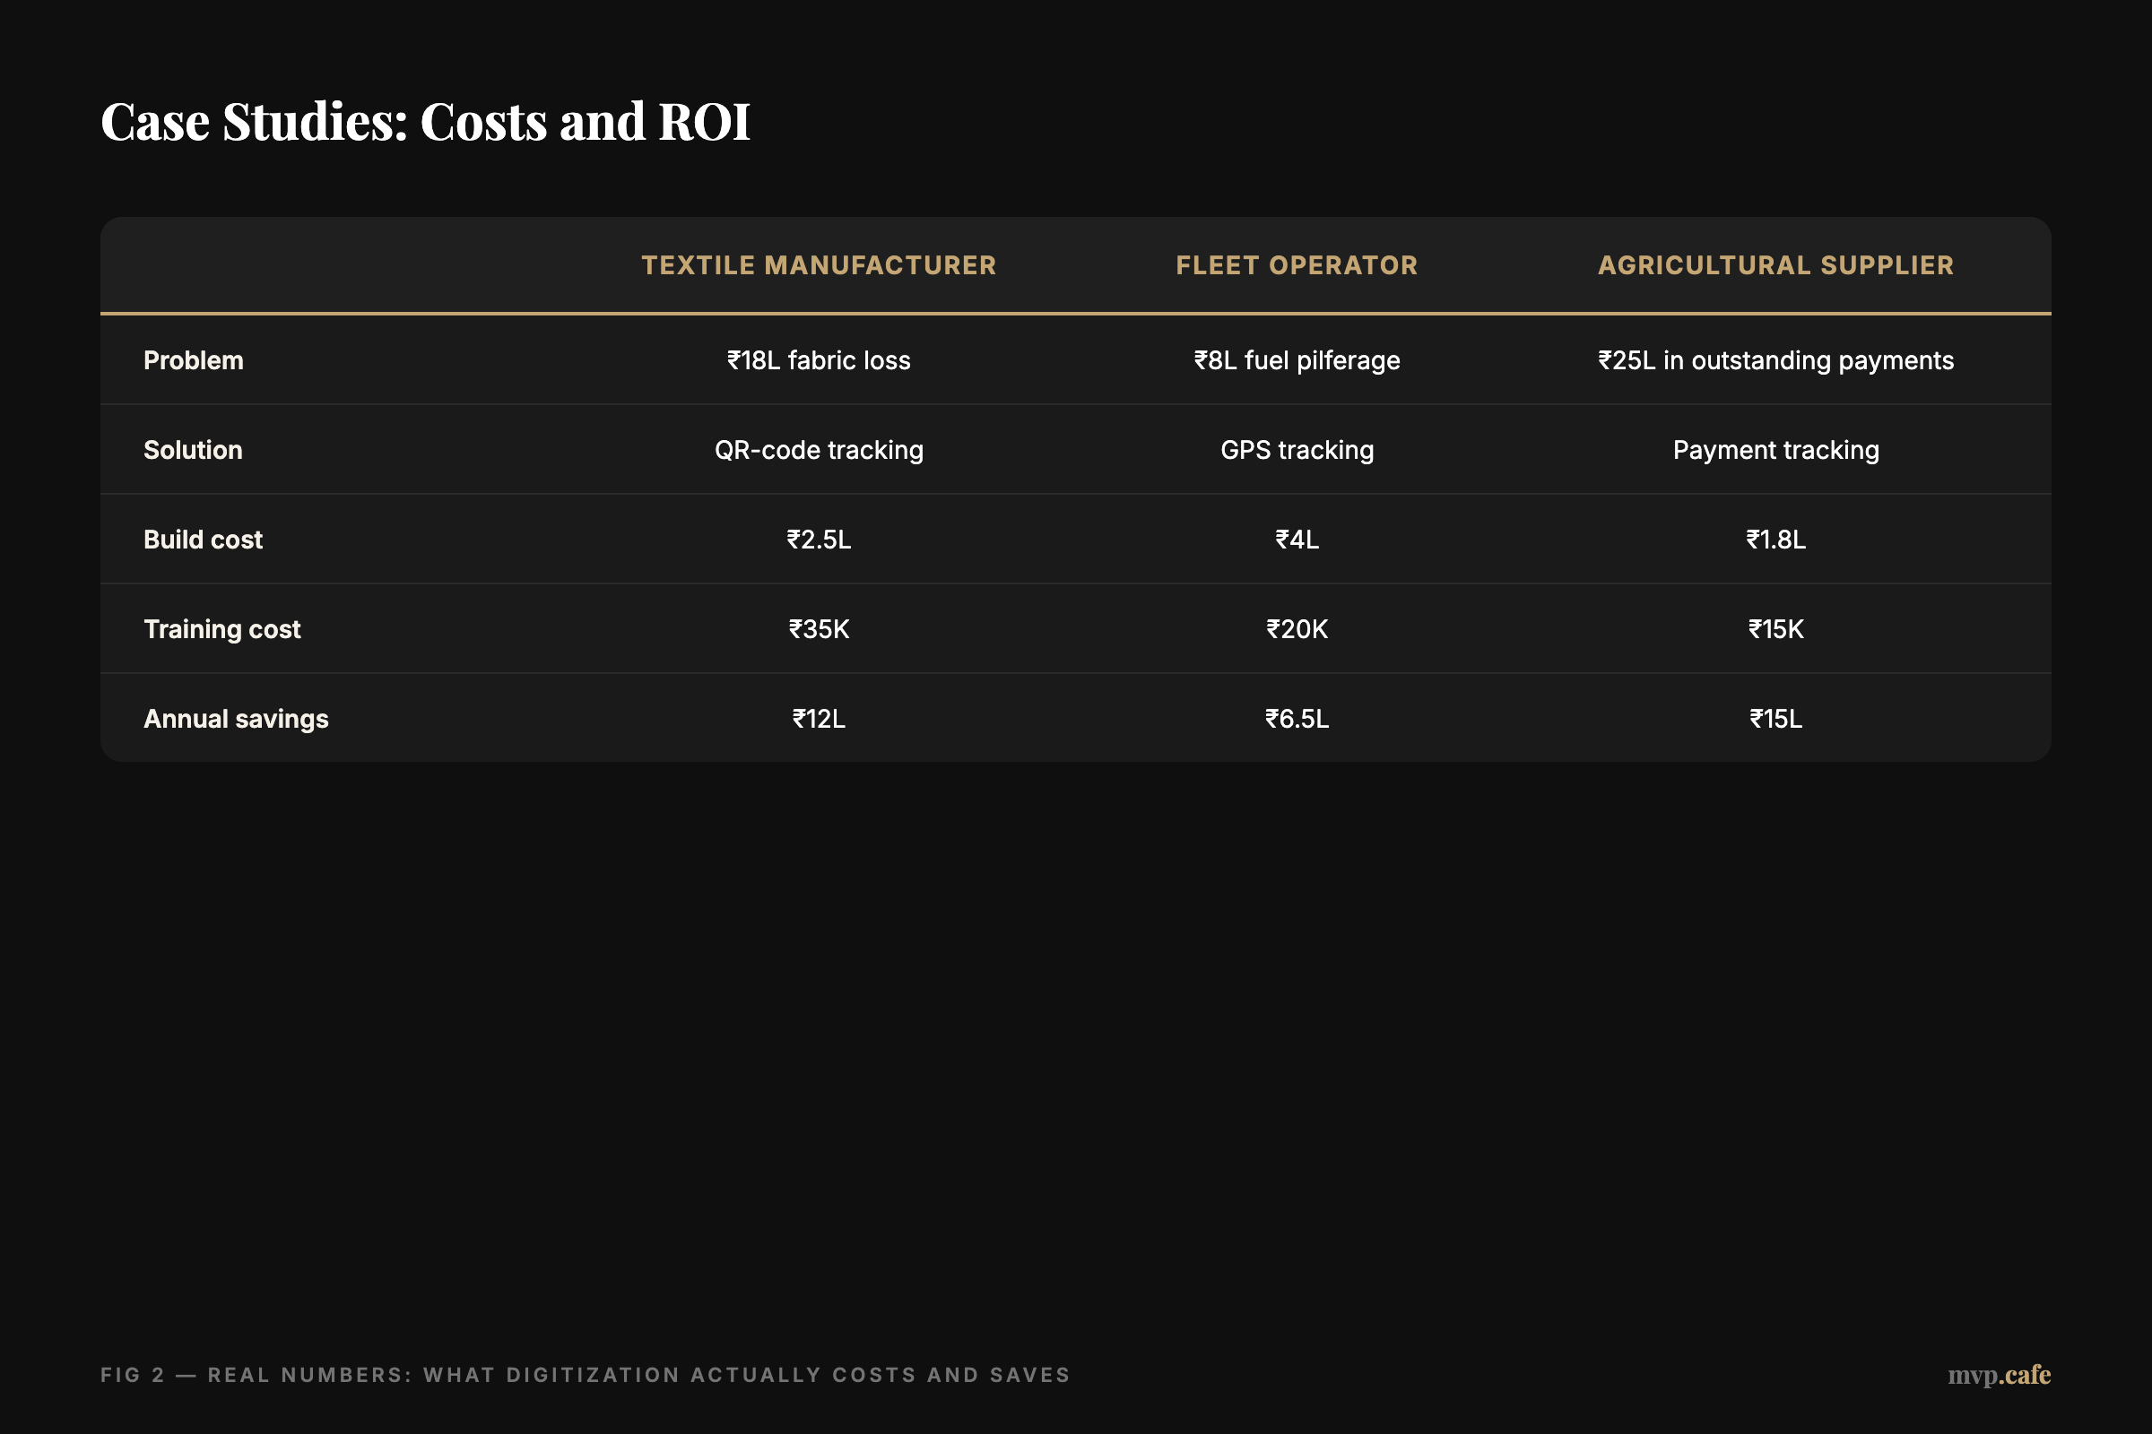Click the title "Case Studies: Costs and ROI"
The image size is (2152, 1434).
[427, 122]
